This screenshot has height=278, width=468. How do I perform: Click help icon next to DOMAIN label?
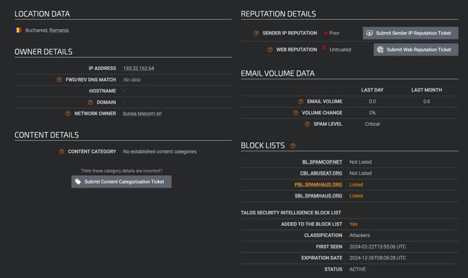click(x=89, y=102)
